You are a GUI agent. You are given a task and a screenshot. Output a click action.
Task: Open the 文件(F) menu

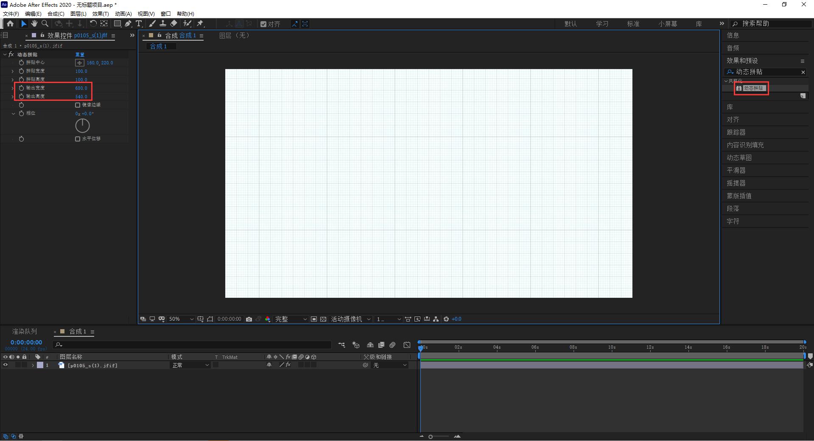[11, 14]
